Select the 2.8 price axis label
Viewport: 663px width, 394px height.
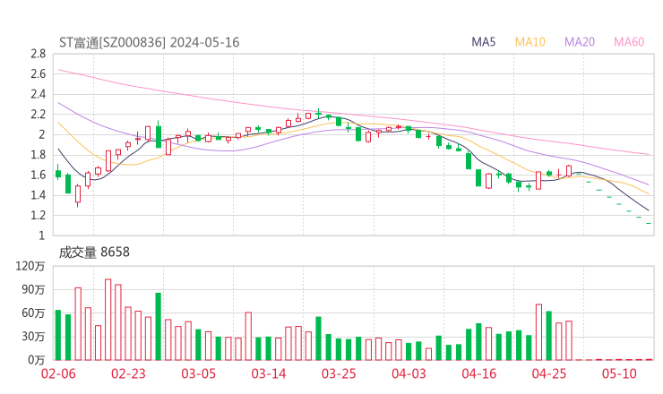click(38, 54)
